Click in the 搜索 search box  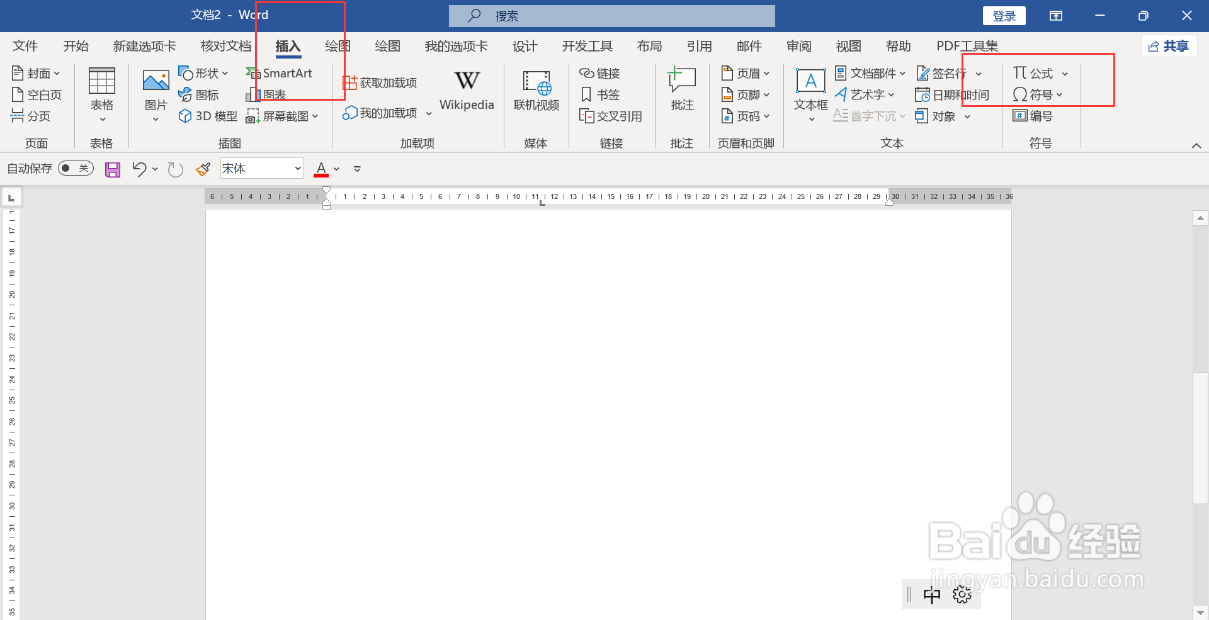(612, 16)
